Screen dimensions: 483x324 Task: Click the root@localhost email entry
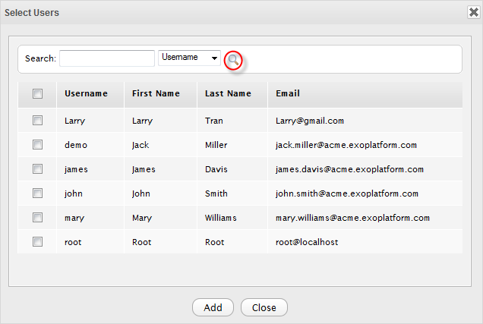point(307,242)
